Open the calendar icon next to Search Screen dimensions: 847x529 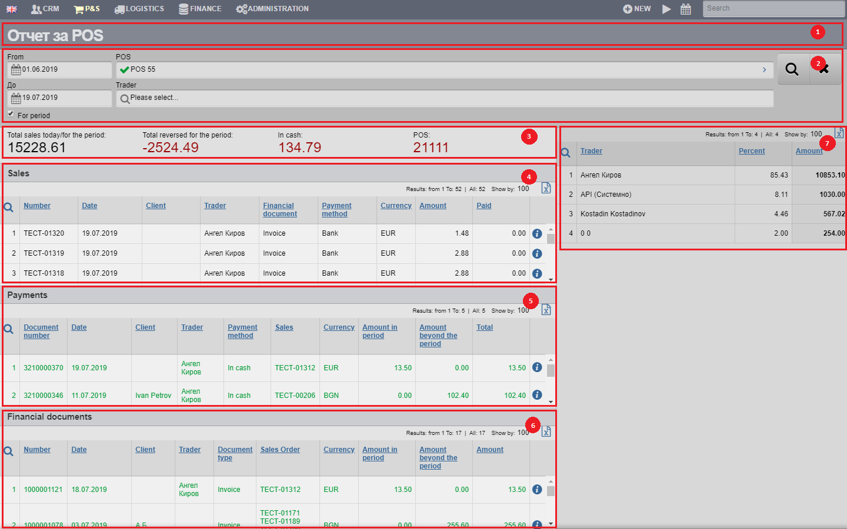[686, 8]
